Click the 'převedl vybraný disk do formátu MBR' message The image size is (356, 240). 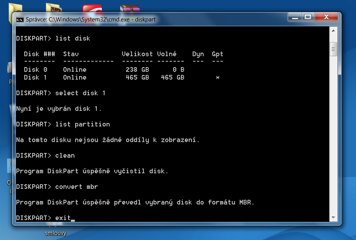pyautogui.click(x=184, y=202)
